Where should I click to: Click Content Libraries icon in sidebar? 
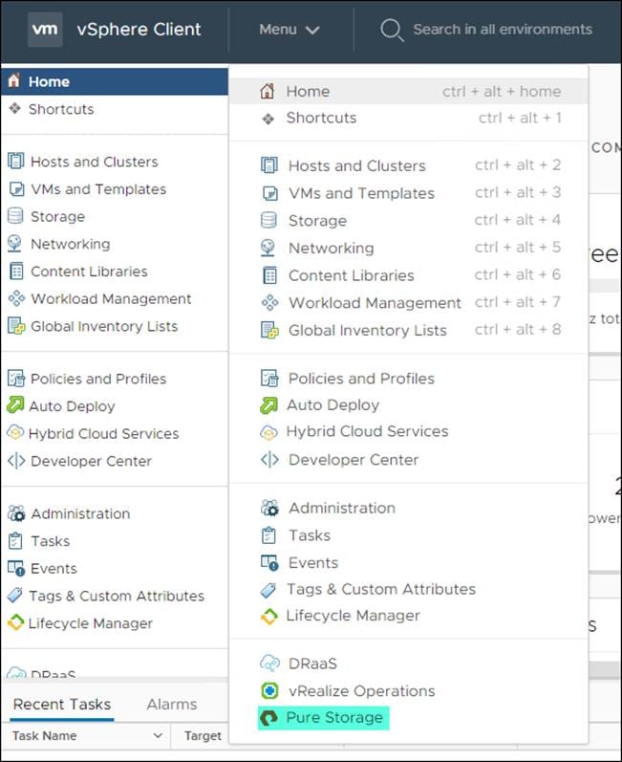16,271
